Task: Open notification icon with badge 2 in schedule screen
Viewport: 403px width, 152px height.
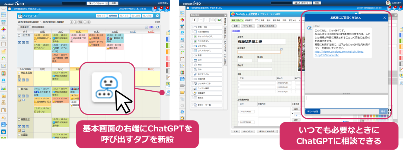Action: pyautogui.click(x=154, y=9)
